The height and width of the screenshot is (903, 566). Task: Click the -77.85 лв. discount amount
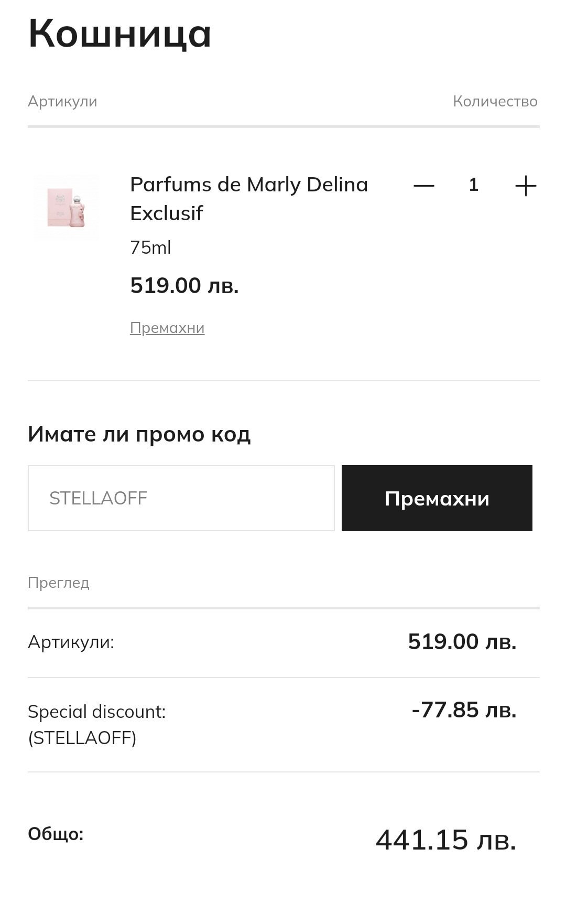pyautogui.click(x=464, y=710)
